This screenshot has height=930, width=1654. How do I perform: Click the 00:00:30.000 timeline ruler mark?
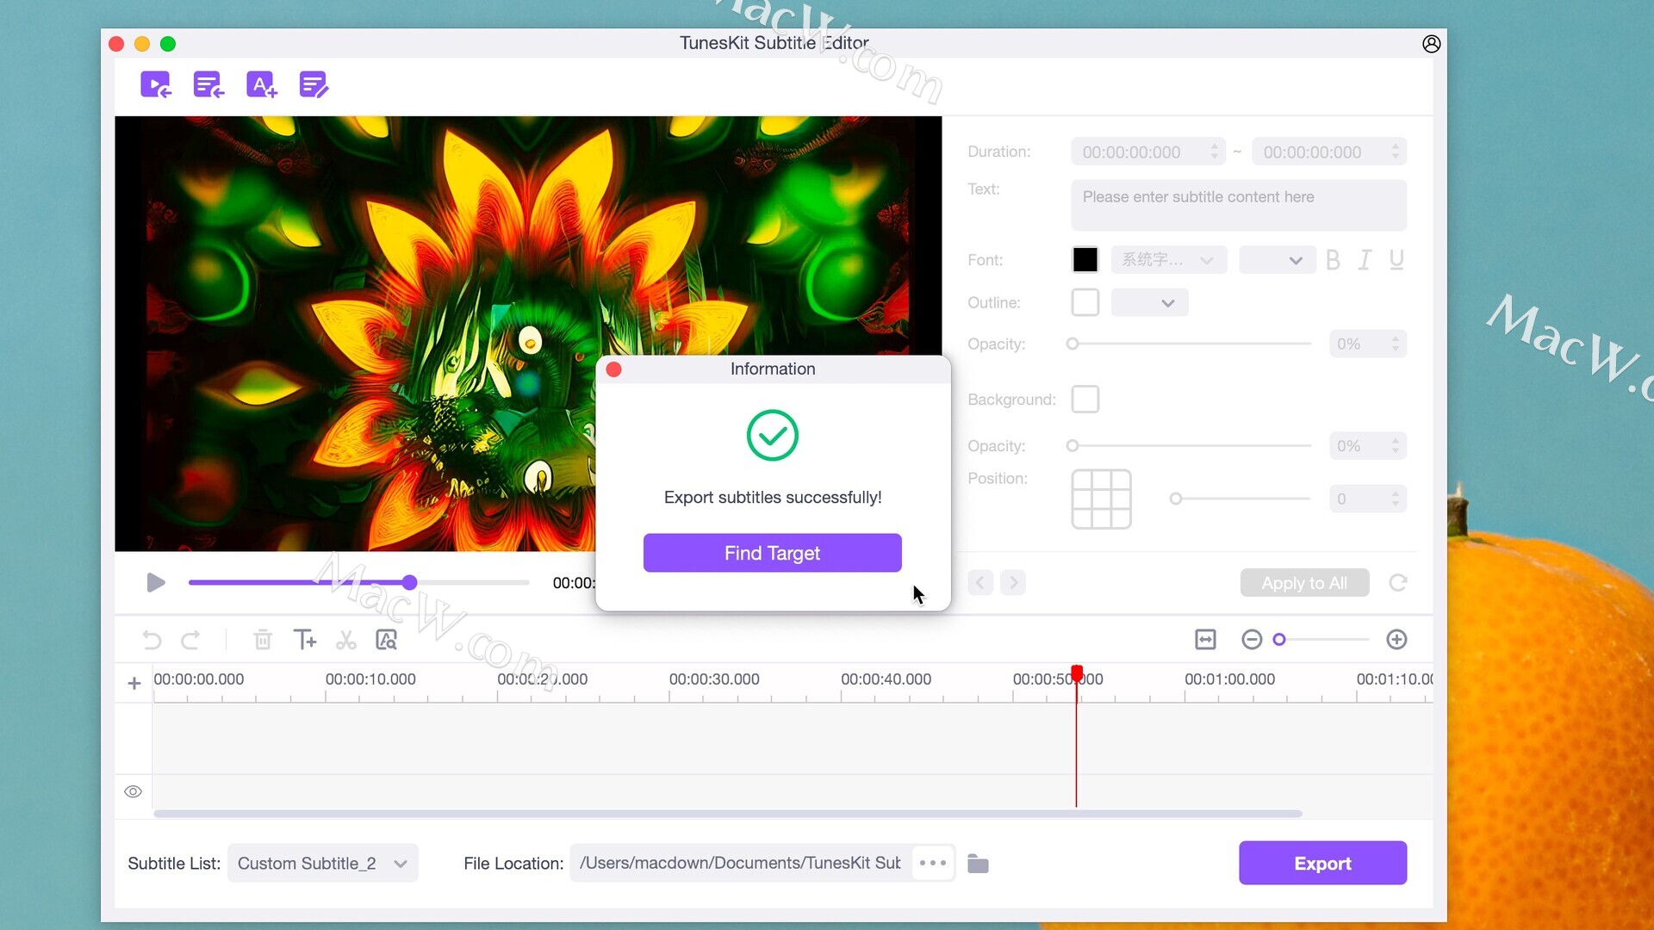tap(714, 679)
